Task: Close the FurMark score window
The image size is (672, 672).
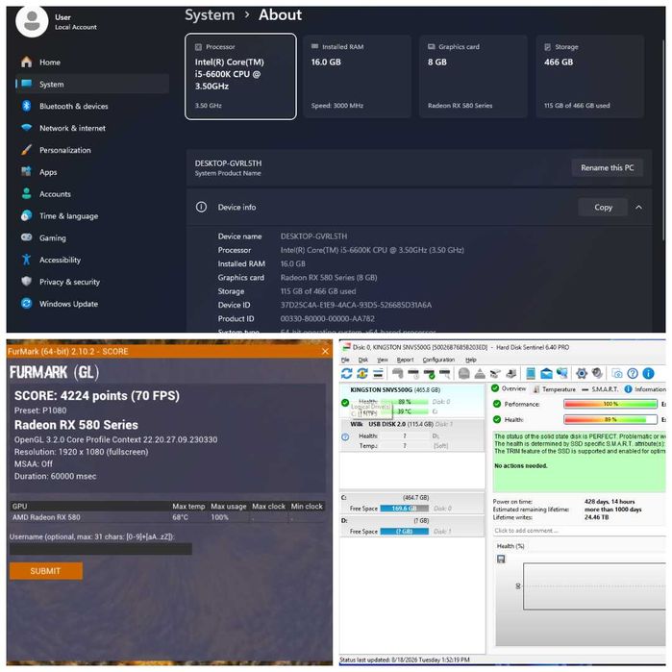Action: (325, 352)
